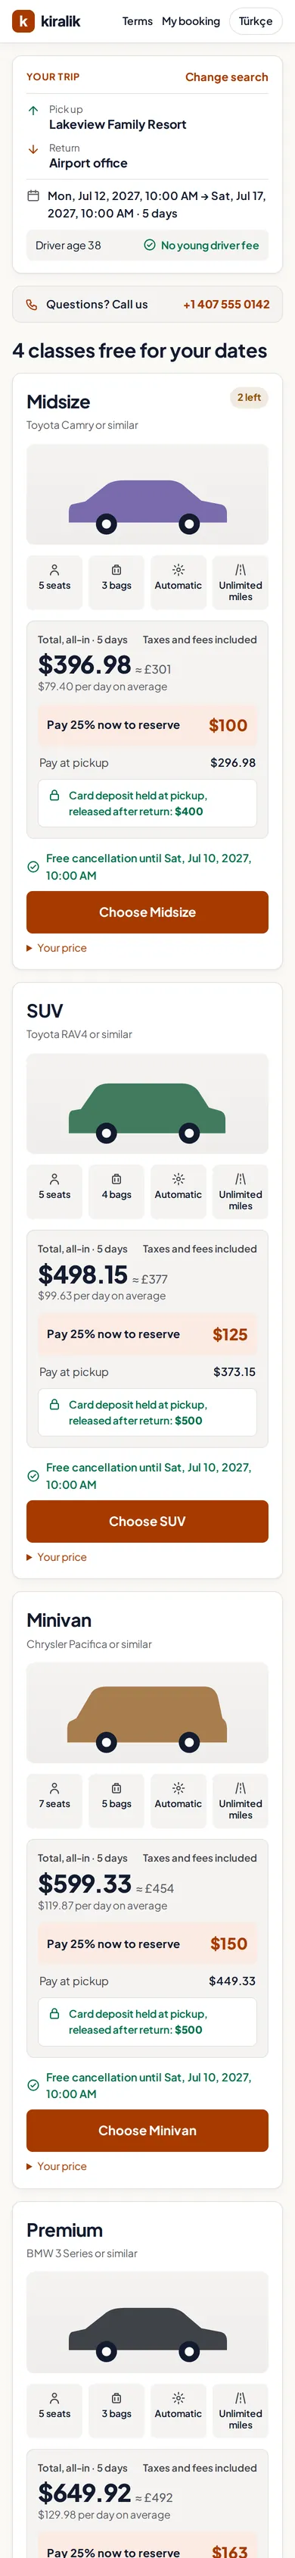Click the phone icon beside Questions

point(32,305)
